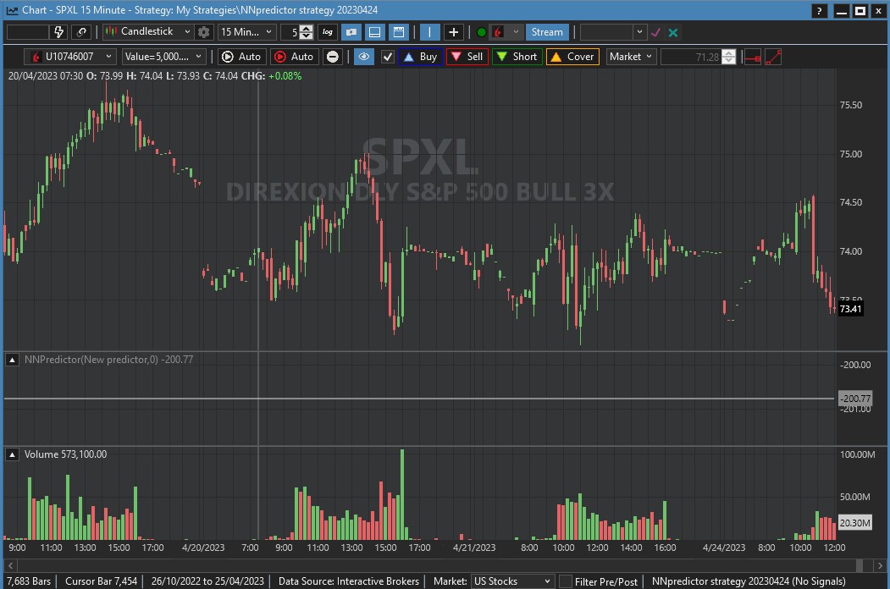
Task: Click the round minus stop icon
Action: (333, 57)
